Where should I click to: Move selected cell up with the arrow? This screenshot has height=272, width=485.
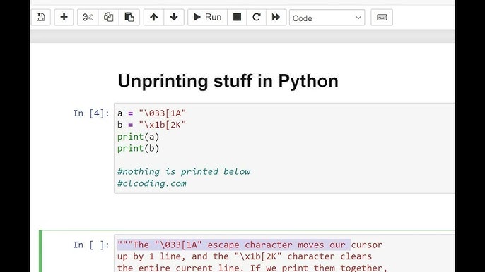(153, 18)
